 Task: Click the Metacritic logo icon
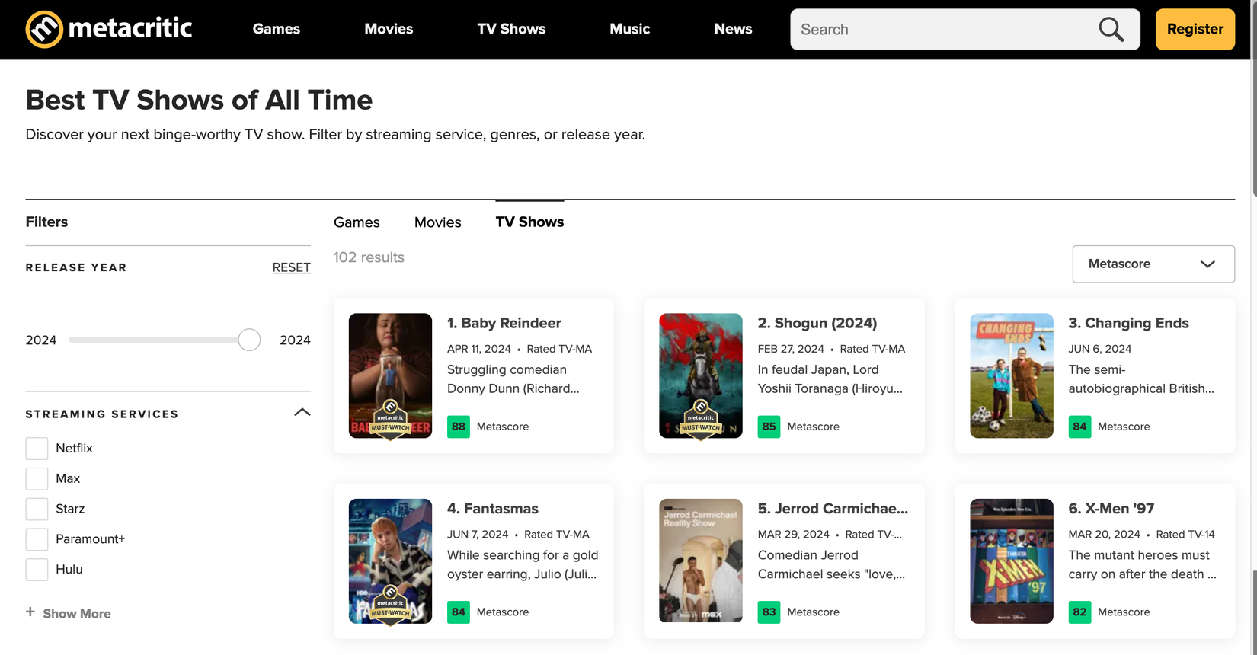[x=44, y=29]
